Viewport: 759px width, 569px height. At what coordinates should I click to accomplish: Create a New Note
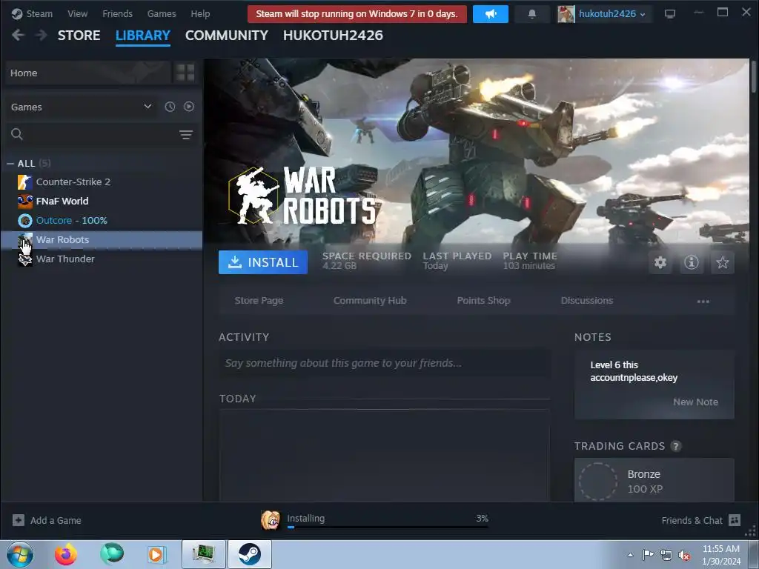pos(695,402)
